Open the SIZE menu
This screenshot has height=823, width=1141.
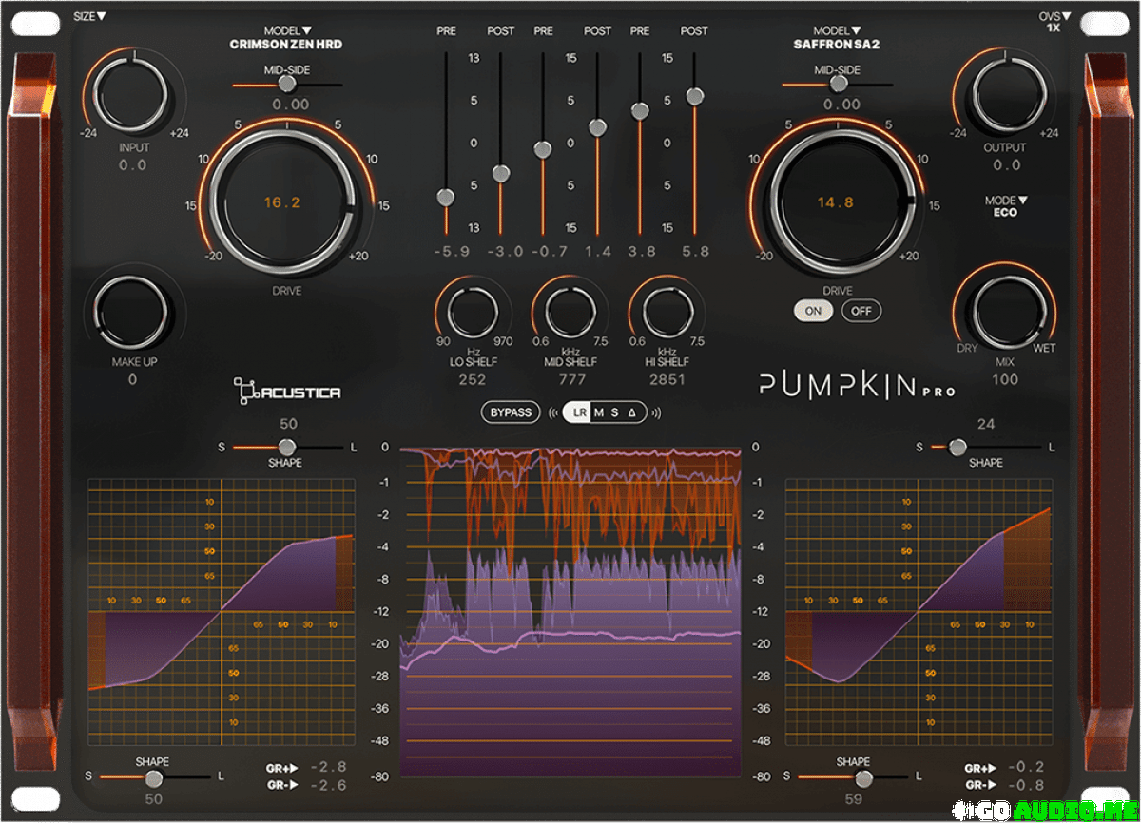coord(90,16)
